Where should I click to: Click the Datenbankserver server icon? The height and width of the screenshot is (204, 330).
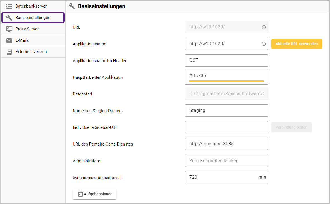[9, 6]
